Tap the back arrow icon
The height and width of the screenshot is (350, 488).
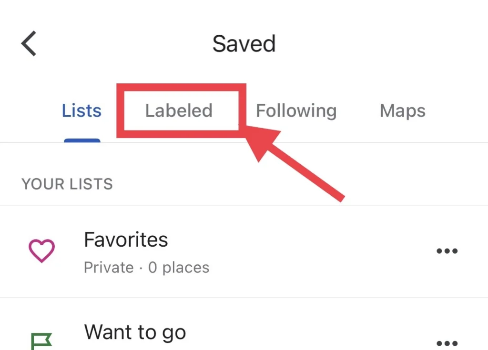[x=29, y=43]
